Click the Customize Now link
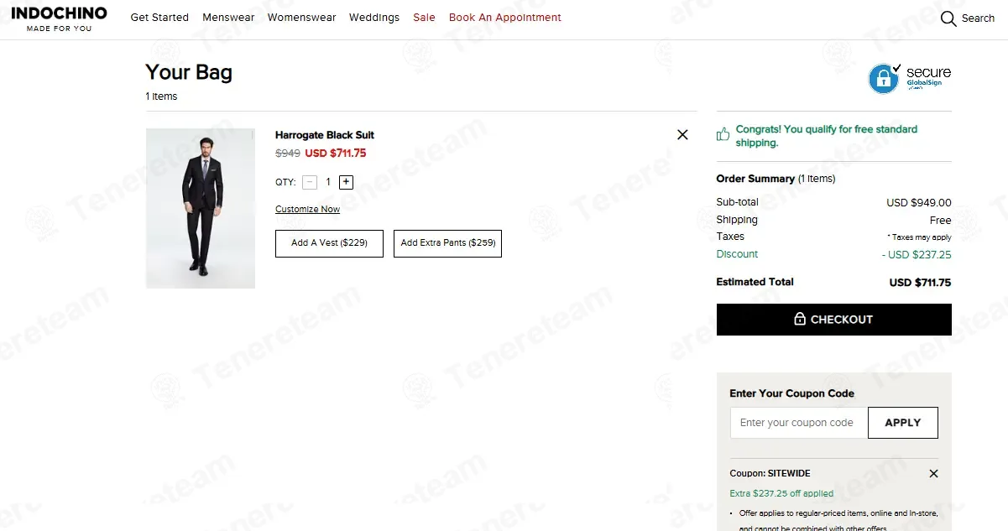The image size is (1008, 531). tap(307, 210)
